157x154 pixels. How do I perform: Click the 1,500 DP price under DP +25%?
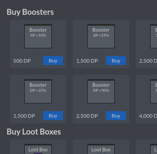24,116
